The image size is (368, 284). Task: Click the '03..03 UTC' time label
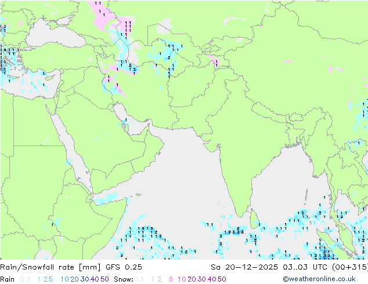click(x=306, y=267)
